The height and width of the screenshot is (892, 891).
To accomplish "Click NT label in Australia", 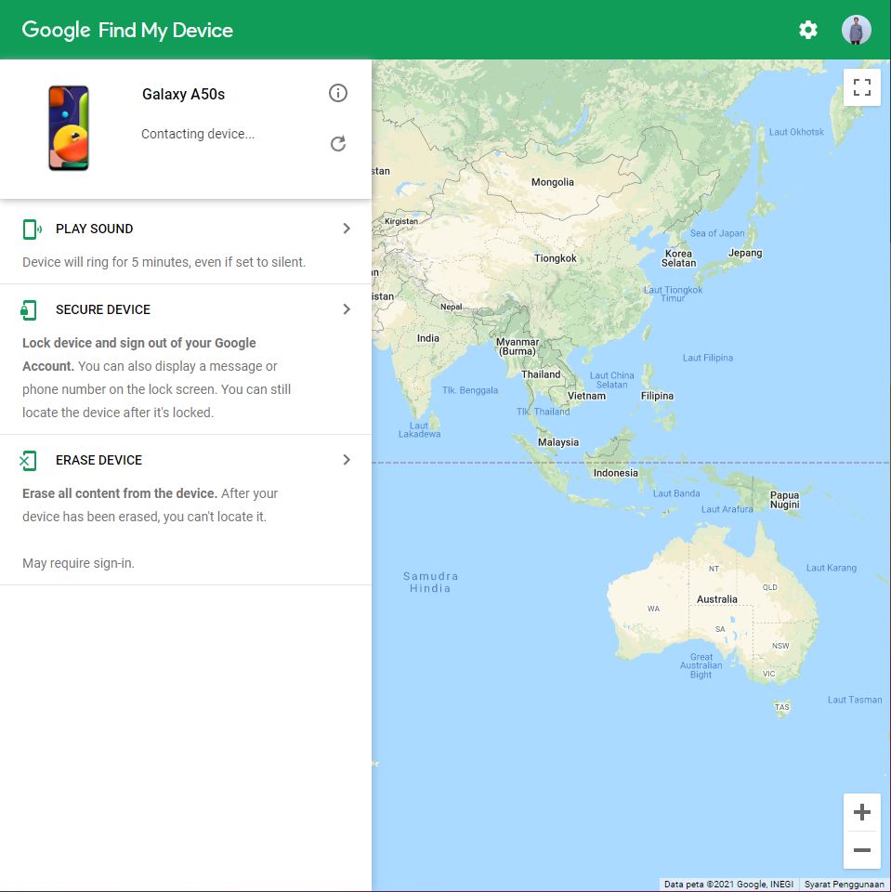I will tap(714, 569).
